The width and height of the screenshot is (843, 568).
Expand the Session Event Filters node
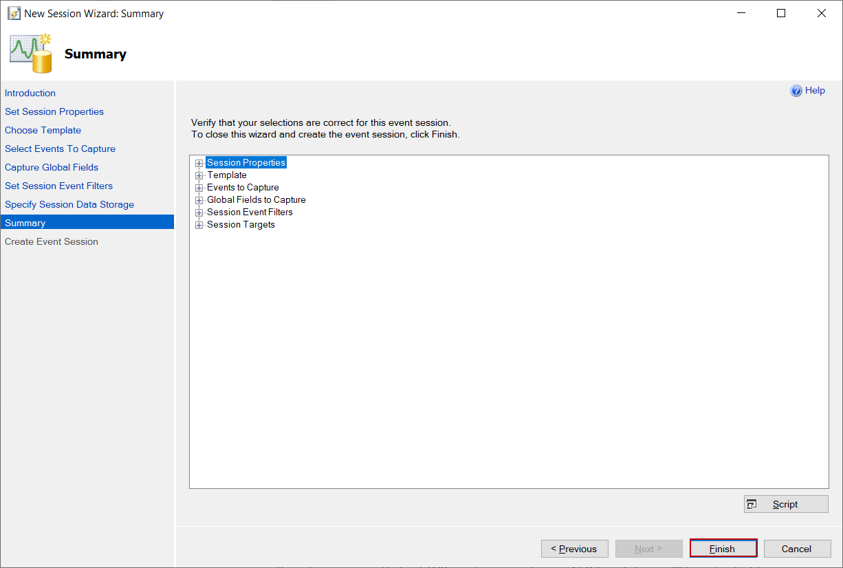click(199, 213)
